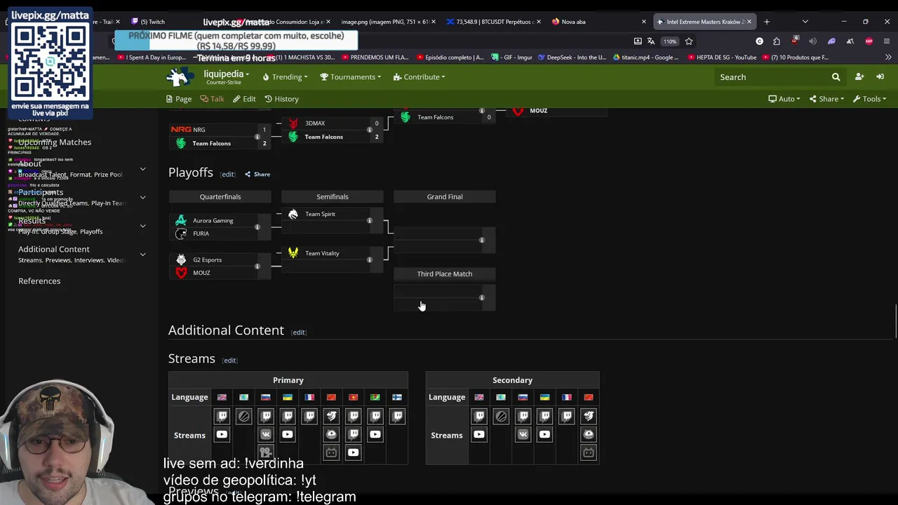Open the page Edit tab
The width and height of the screenshot is (898, 505).
point(244,99)
